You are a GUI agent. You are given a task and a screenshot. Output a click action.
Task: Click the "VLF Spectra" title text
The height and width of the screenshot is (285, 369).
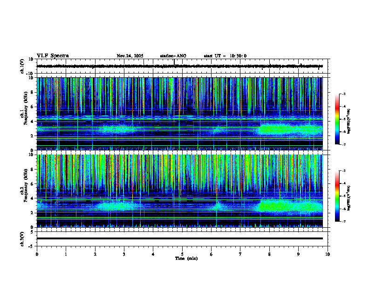click(53, 56)
